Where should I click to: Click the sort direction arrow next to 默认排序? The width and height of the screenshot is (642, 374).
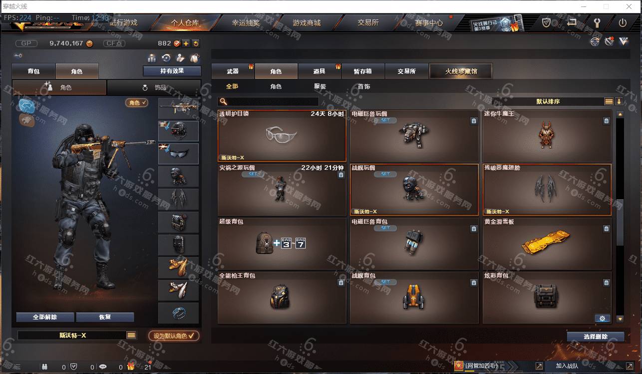[619, 101]
